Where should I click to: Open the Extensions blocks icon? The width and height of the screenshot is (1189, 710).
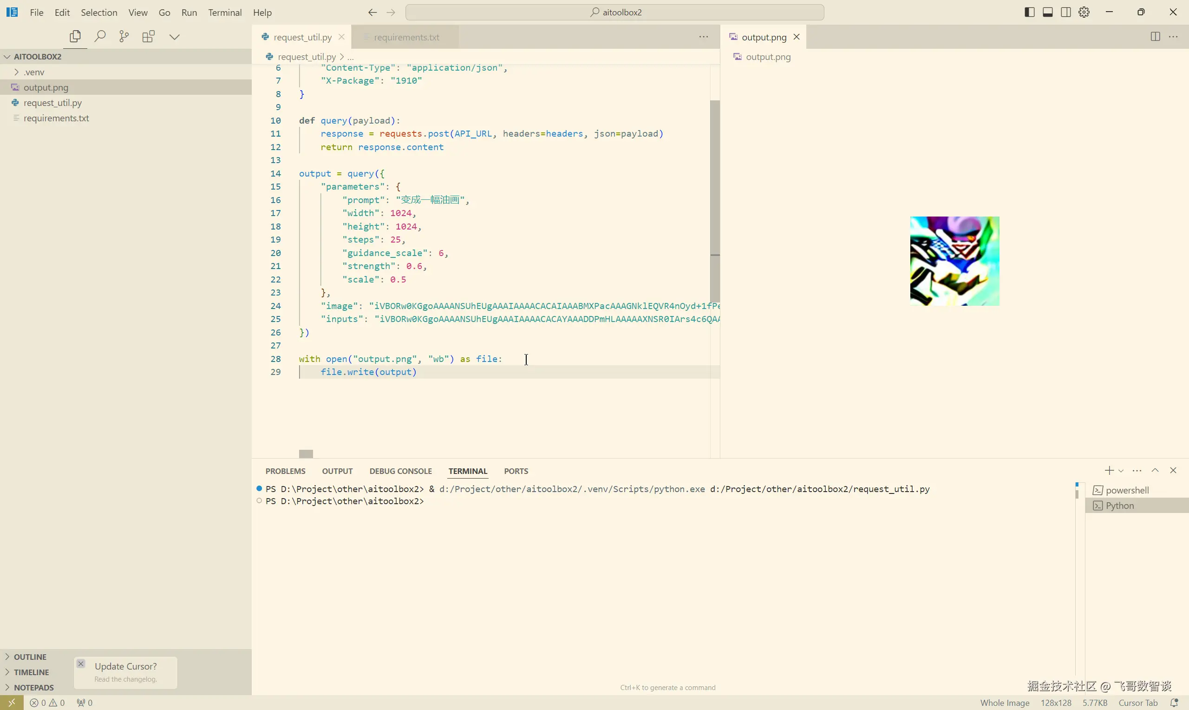[x=149, y=36]
